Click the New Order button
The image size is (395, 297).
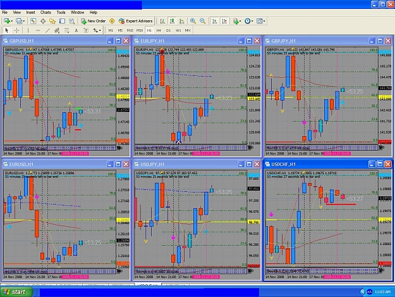click(93, 21)
